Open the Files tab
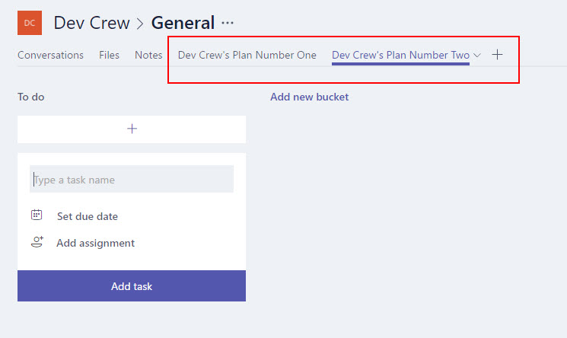The height and width of the screenshot is (338, 567). pos(109,55)
